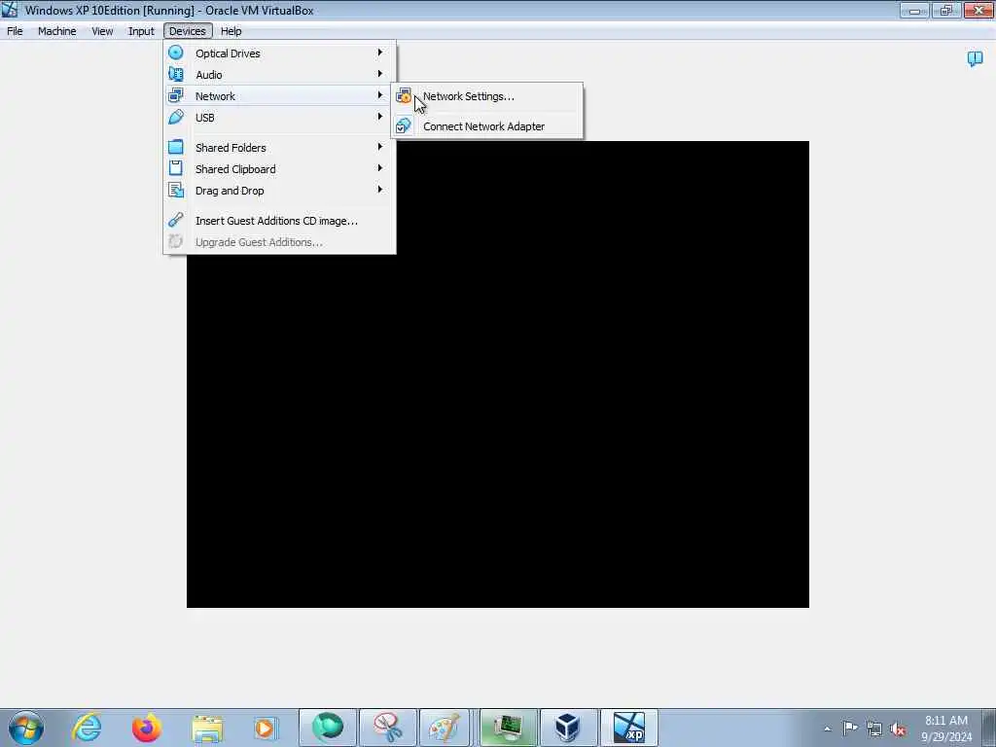
Task: Expand the Shared Folders submenu arrow
Action: click(380, 147)
